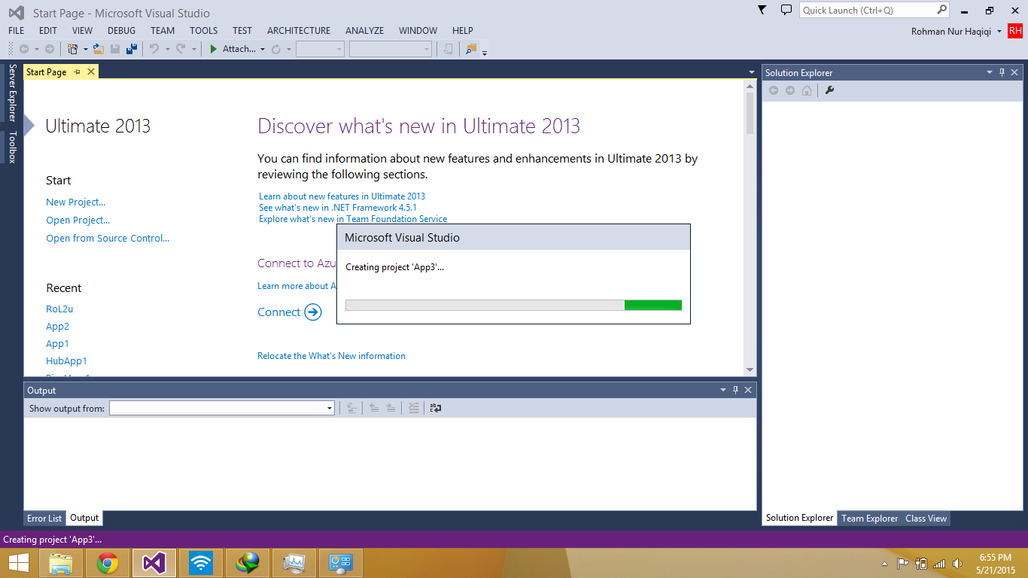The height and width of the screenshot is (578, 1028).
Task: Open the FILE menu
Action: pos(16,31)
